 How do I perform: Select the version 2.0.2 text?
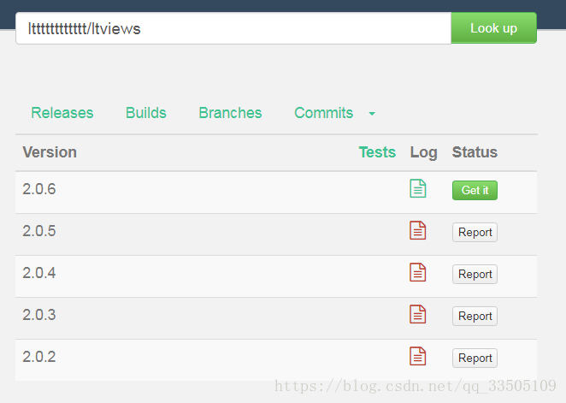click(x=39, y=357)
